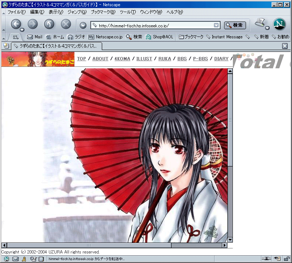Image resolution: width=292 pixels, height=263 pixels.
Task: Open a new tab with the tab bar button
Action: (x=6, y=46)
